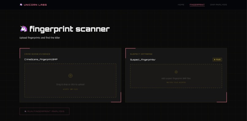247x121 pixels.
Task: Click 'Upload fingerprints and find the killer' subtitle
Action: point(40,38)
